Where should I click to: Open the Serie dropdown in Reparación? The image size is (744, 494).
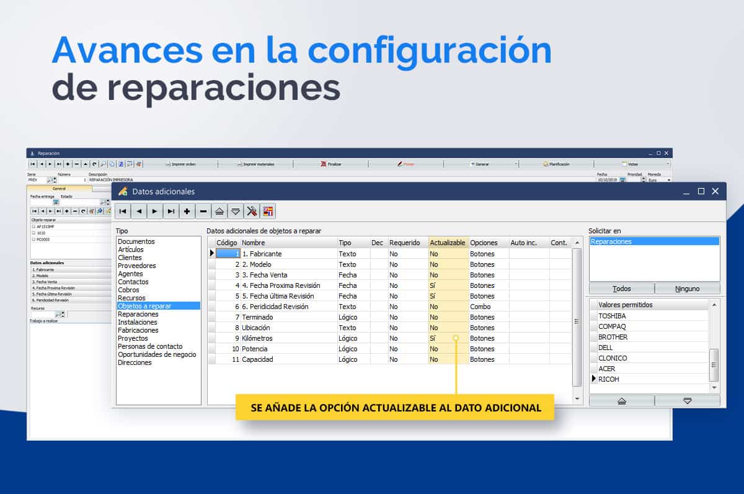[x=55, y=180]
